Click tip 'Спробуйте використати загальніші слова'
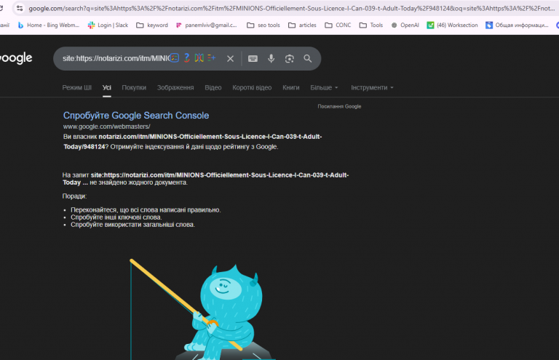The width and height of the screenshot is (559, 360). tap(132, 225)
